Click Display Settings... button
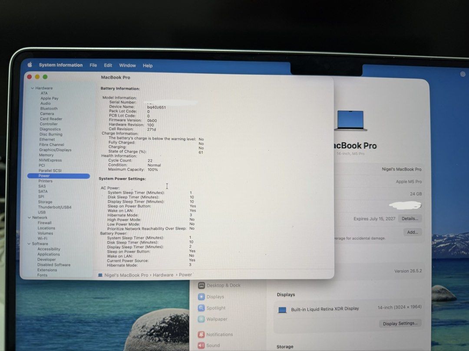Viewport: 469px width, 351px height. [x=400, y=324]
